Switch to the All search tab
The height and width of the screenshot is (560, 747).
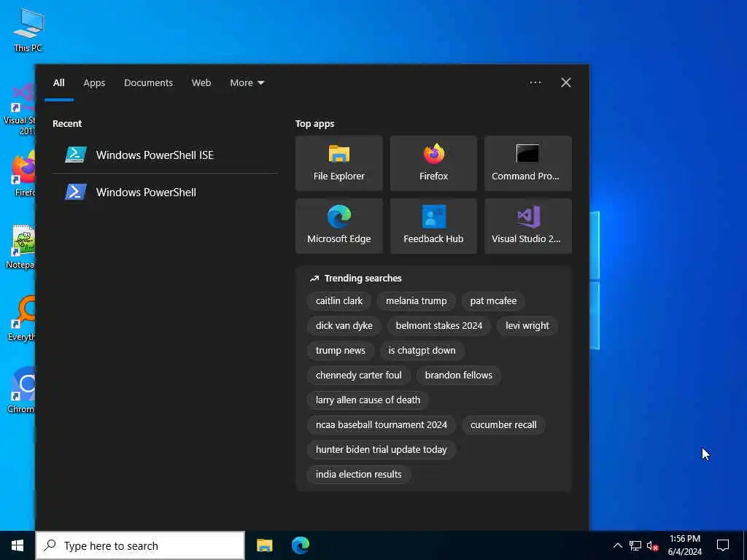[58, 82]
